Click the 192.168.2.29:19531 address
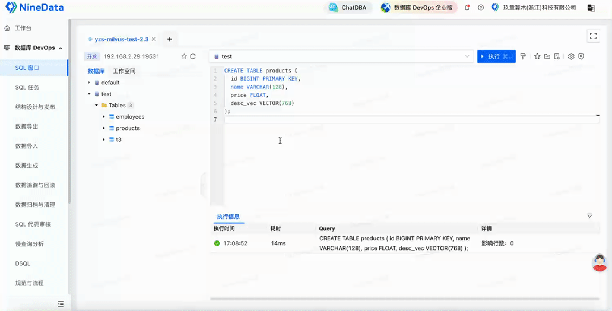 coord(131,57)
